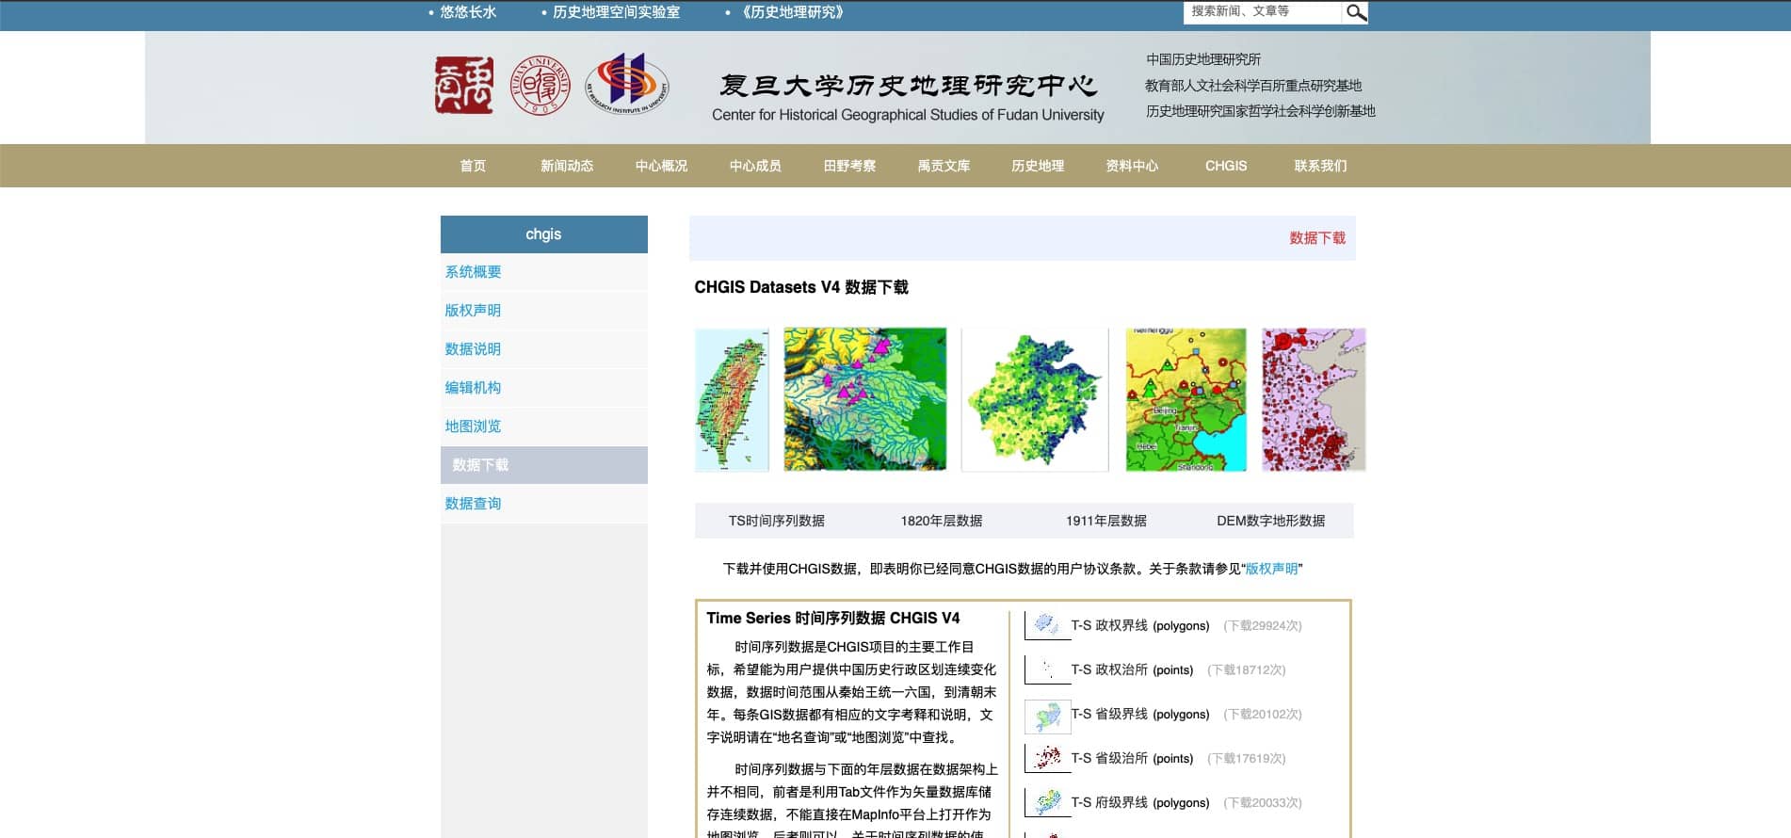Switch to 1911年层数据 tab
Screen dimensions: 1791x838
click(1106, 521)
